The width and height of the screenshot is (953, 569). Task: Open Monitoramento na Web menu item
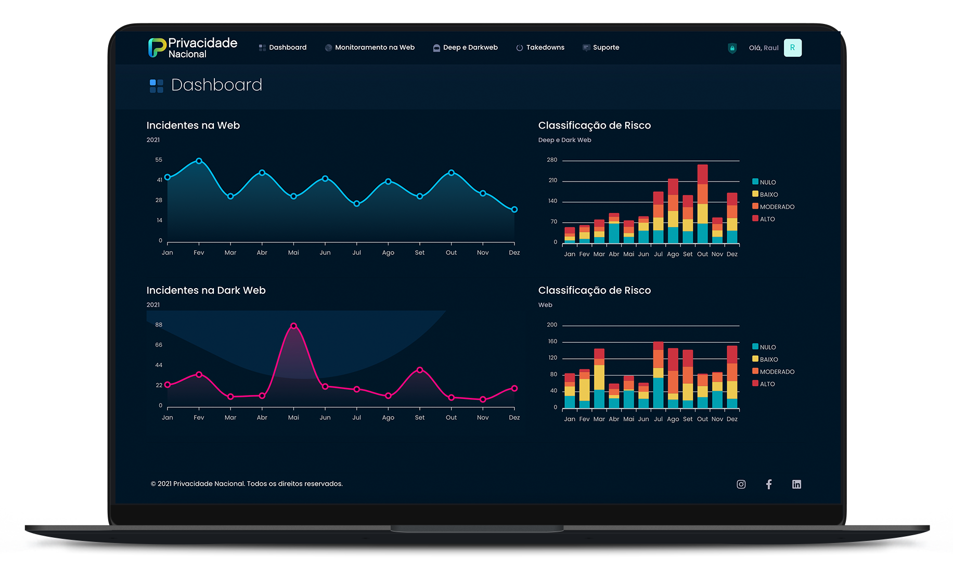point(369,47)
